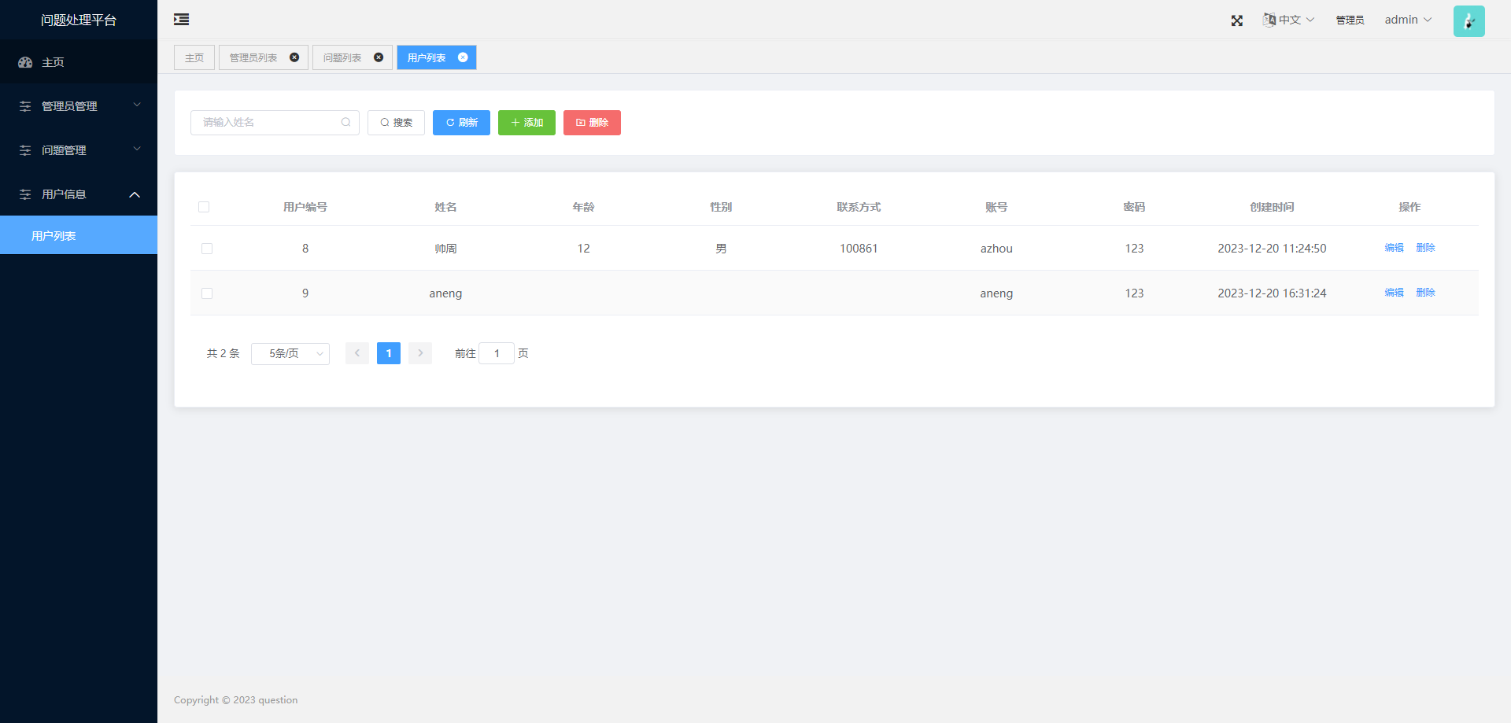Close the 管理员列表 tab with its X icon
Viewport: 1511px width, 723px height.
click(x=294, y=57)
